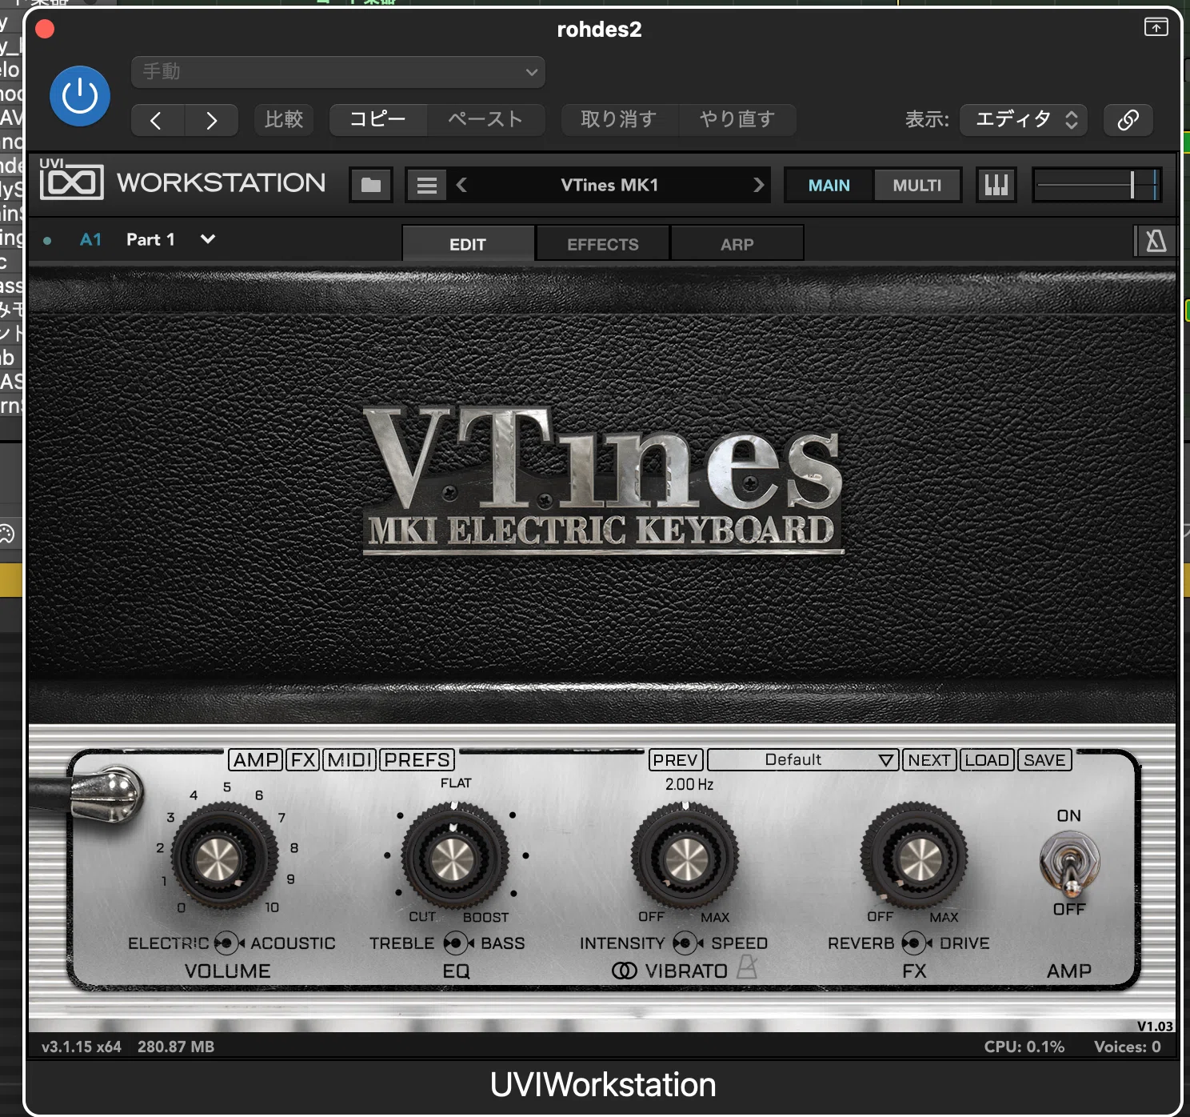This screenshot has height=1117, width=1190.
Task: Go to previous plugin setting arrow
Action: (x=157, y=120)
